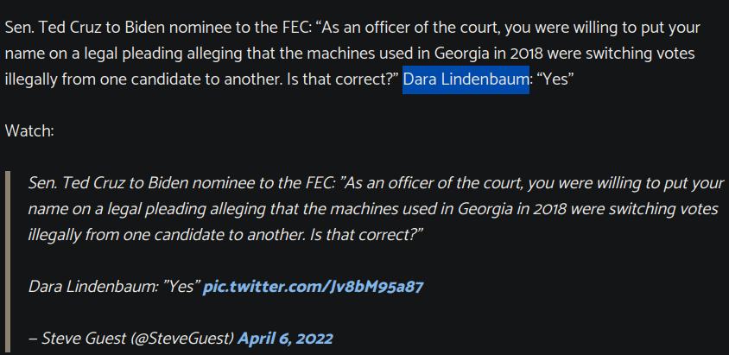Open the pic.twitter.com/Jv8bM95a87 link
The width and height of the screenshot is (729, 355).
(x=313, y=286)
